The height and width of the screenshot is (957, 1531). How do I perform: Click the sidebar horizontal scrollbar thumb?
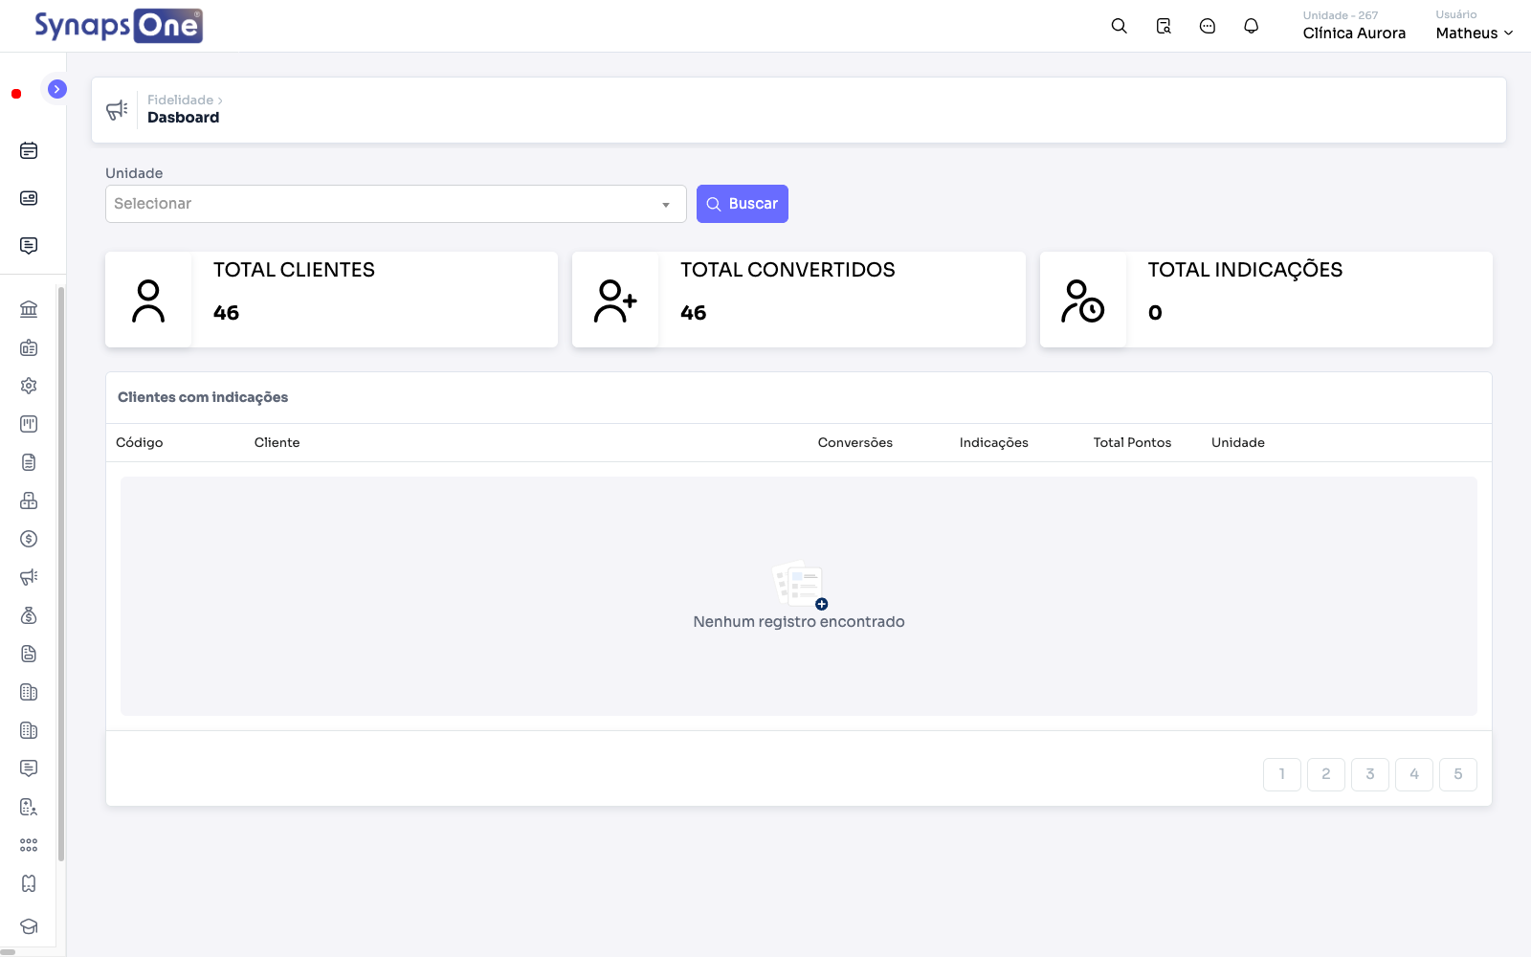[8, 952]
